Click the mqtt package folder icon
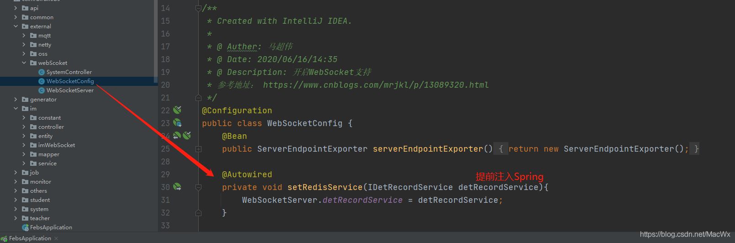735x243 pixels. (x=33, y=36)
